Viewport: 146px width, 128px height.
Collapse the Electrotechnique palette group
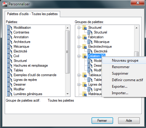point(79,47)
